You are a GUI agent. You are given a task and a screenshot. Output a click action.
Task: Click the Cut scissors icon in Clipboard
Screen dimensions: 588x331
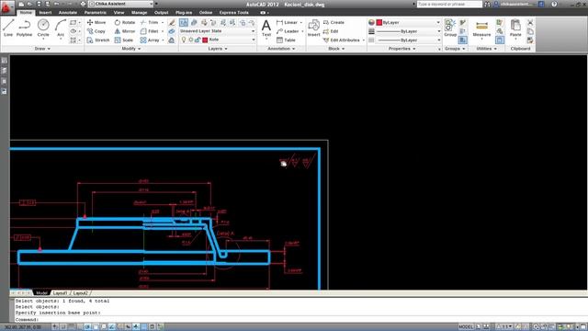pos(530,22)
